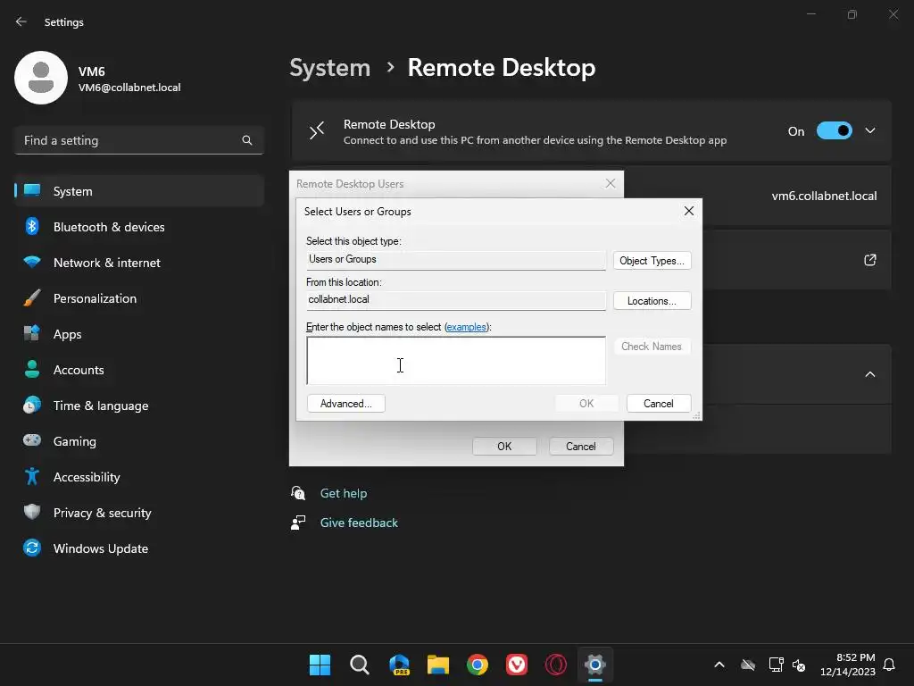The image size is (914, 686).
Task: Click the Get help link
Action: pyautogui.click(x=344, y=493)
